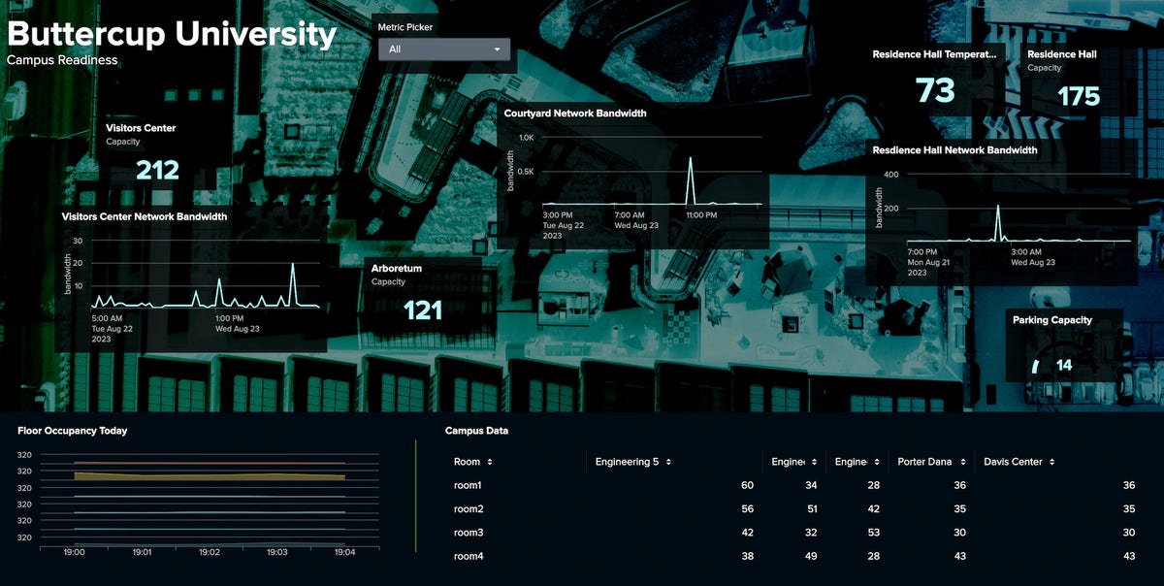Select the Visitors Center capacity value 212
The height and width of the screenshot is (586, 1164).
pos(157,171)
